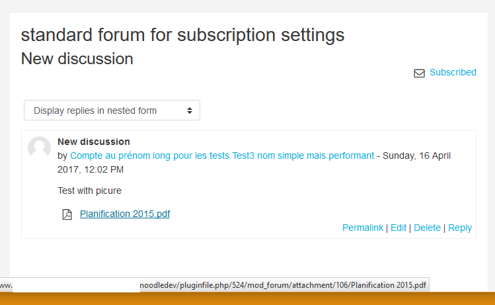
Task: Click the word Test3 in author name
Action: 243,155
